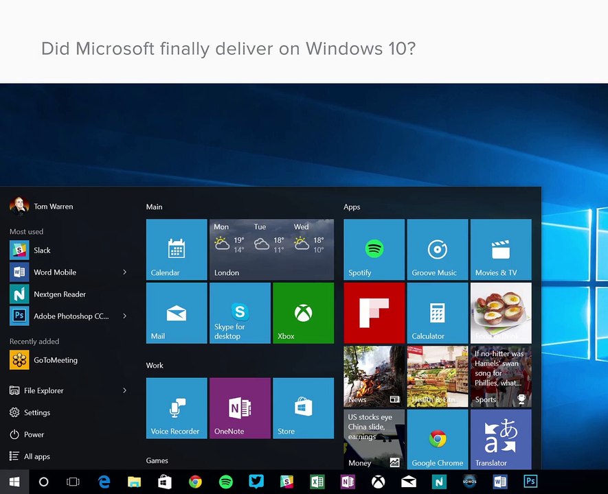
Task: Open Spotify from taskbar
Action: click(x=225, y=482)
